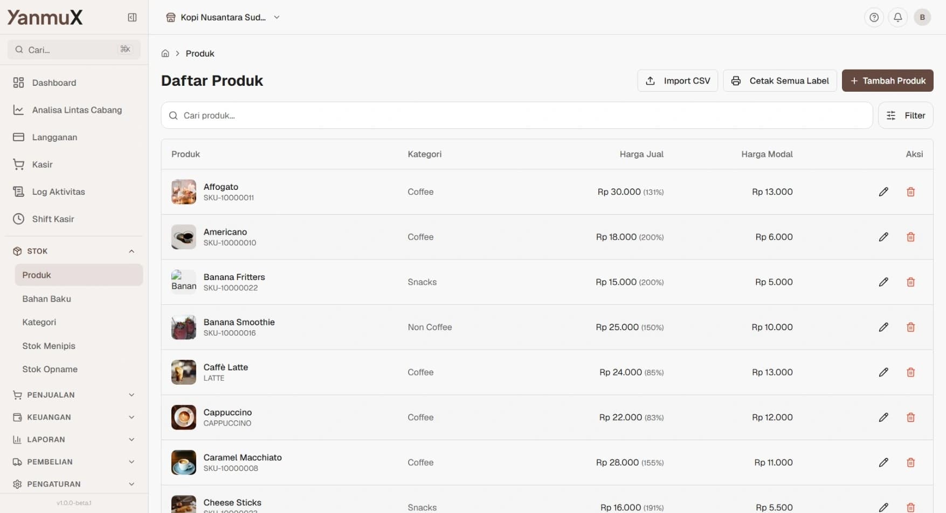Screen dimensions: 946x513
Task: Delete the Caramel Macchiato product
Action: point(910,462)
